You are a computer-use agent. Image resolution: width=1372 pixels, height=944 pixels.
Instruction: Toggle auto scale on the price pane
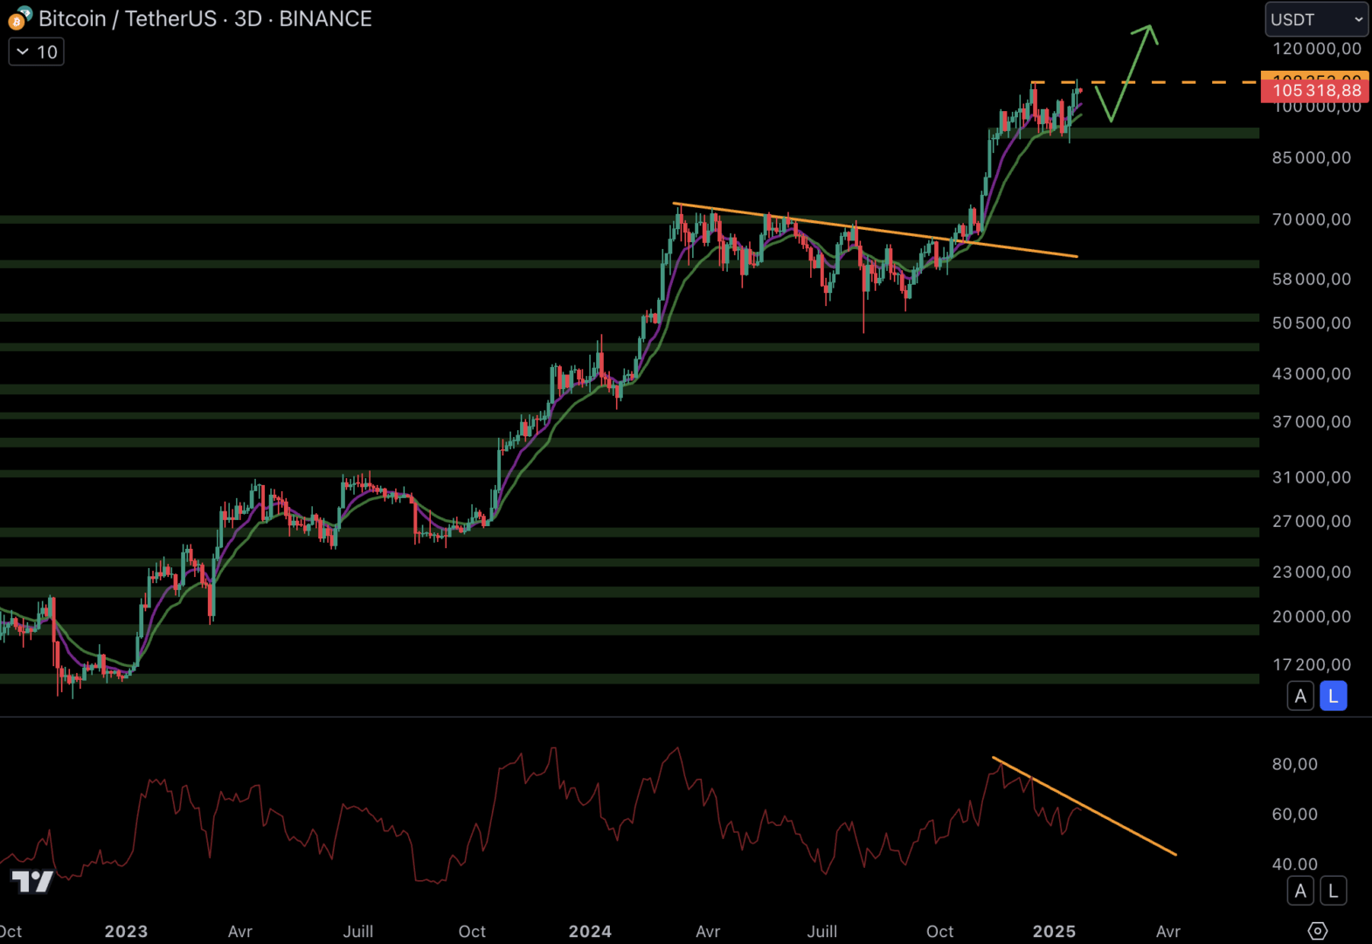(x=1300, y=696)
